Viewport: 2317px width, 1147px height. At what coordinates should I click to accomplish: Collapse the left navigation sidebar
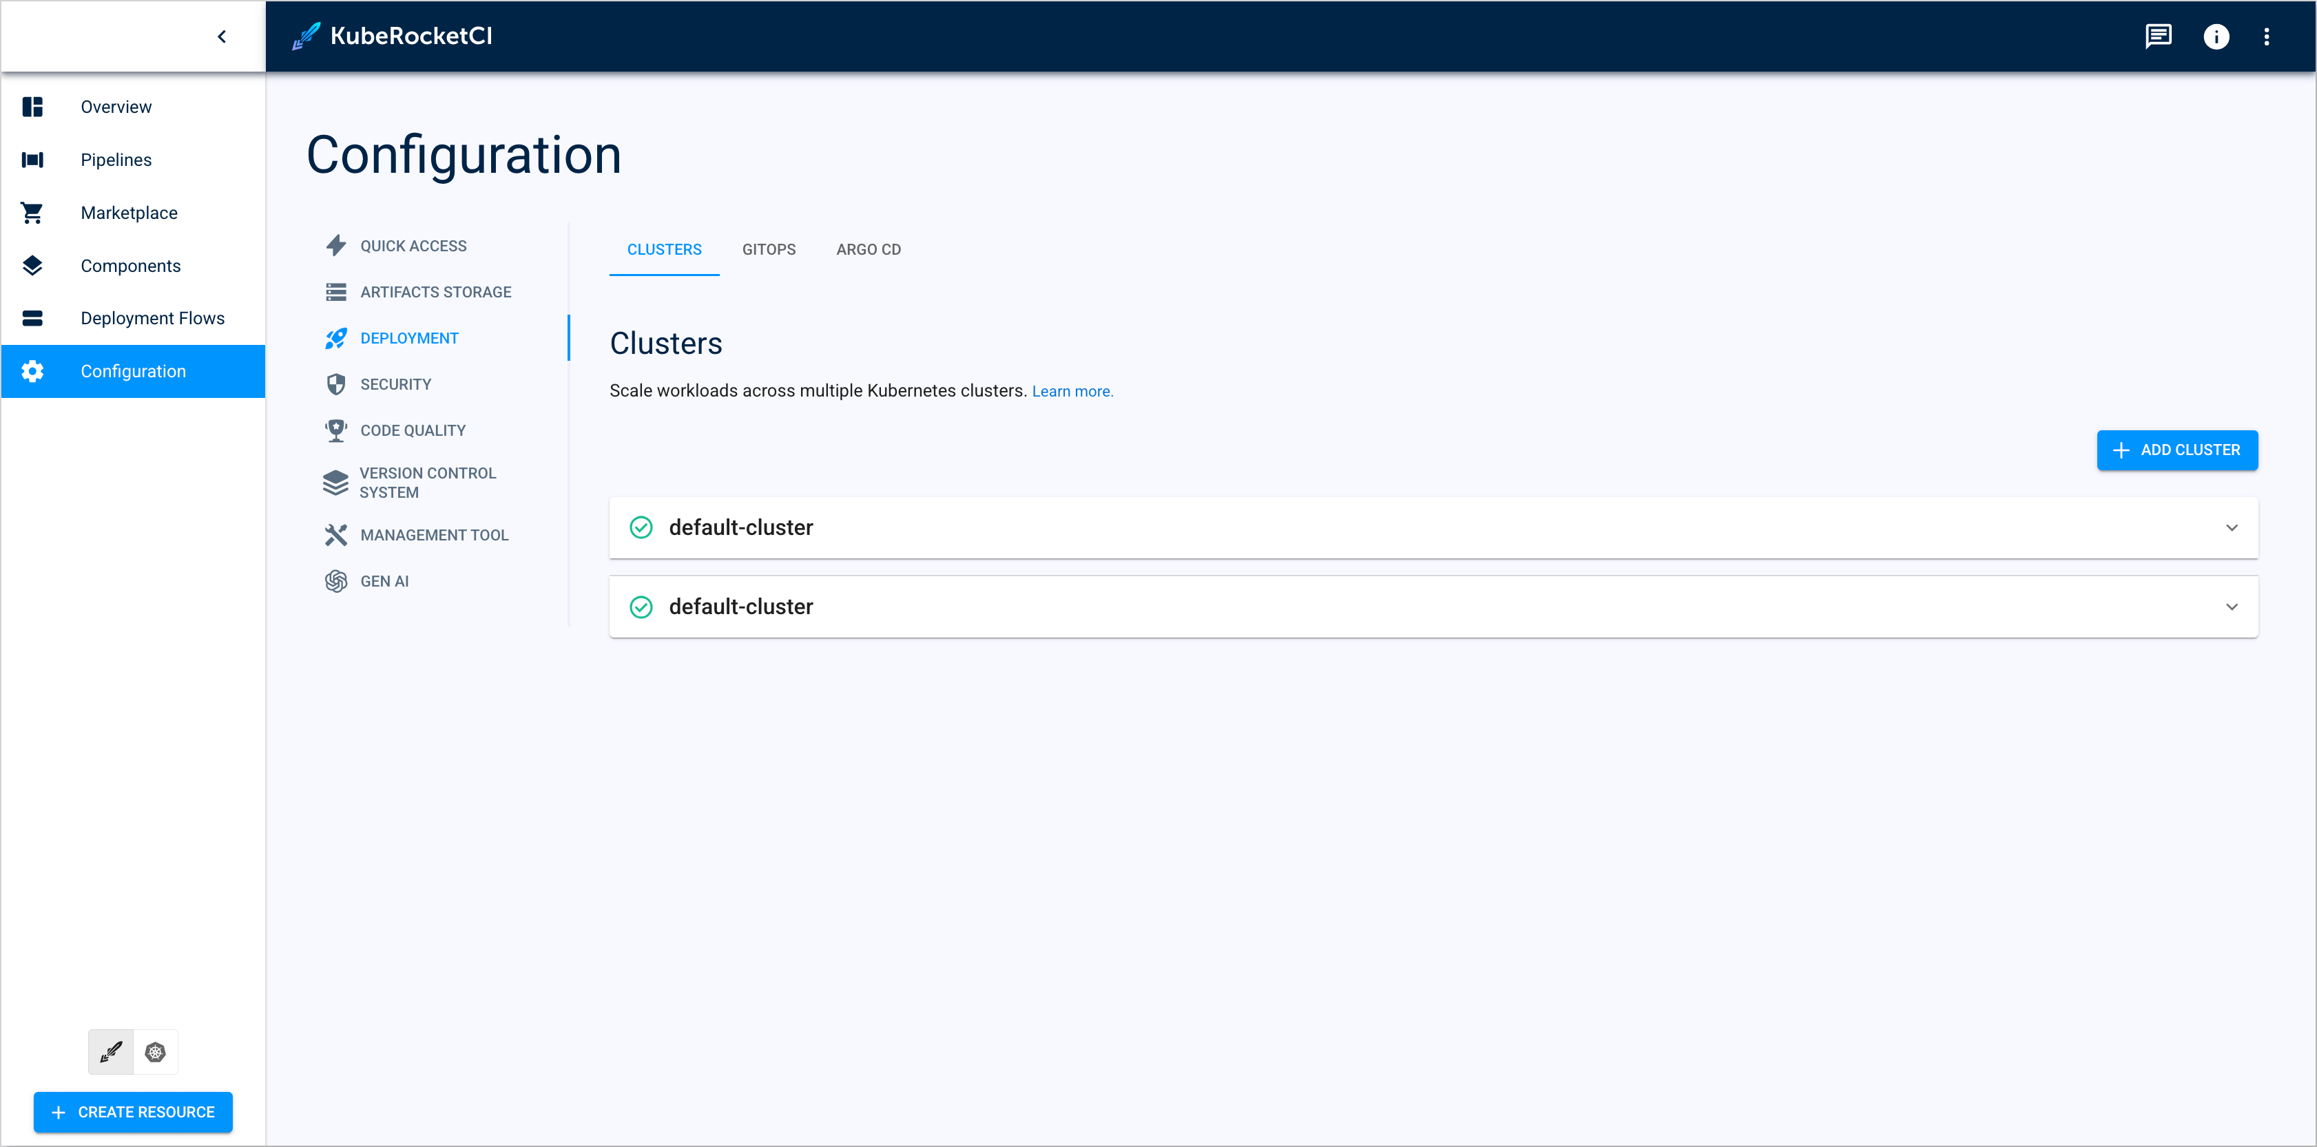(x=221, y=36)
